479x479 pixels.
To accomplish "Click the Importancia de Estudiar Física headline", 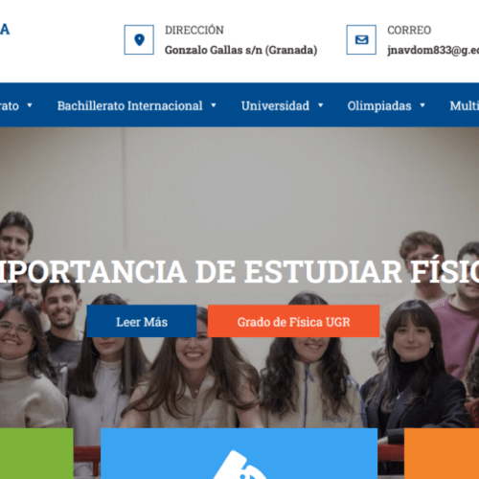I will (x=239, y=271).
